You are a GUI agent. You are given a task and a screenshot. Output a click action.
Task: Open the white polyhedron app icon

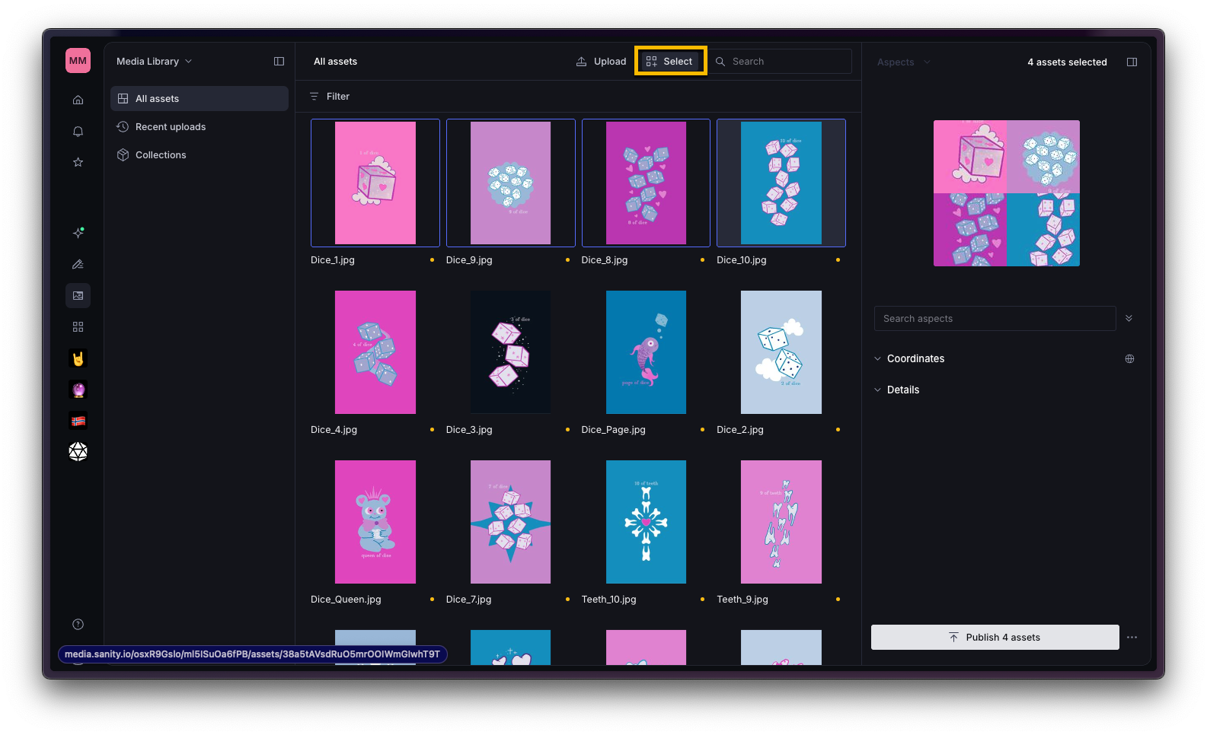pos(78,452)
